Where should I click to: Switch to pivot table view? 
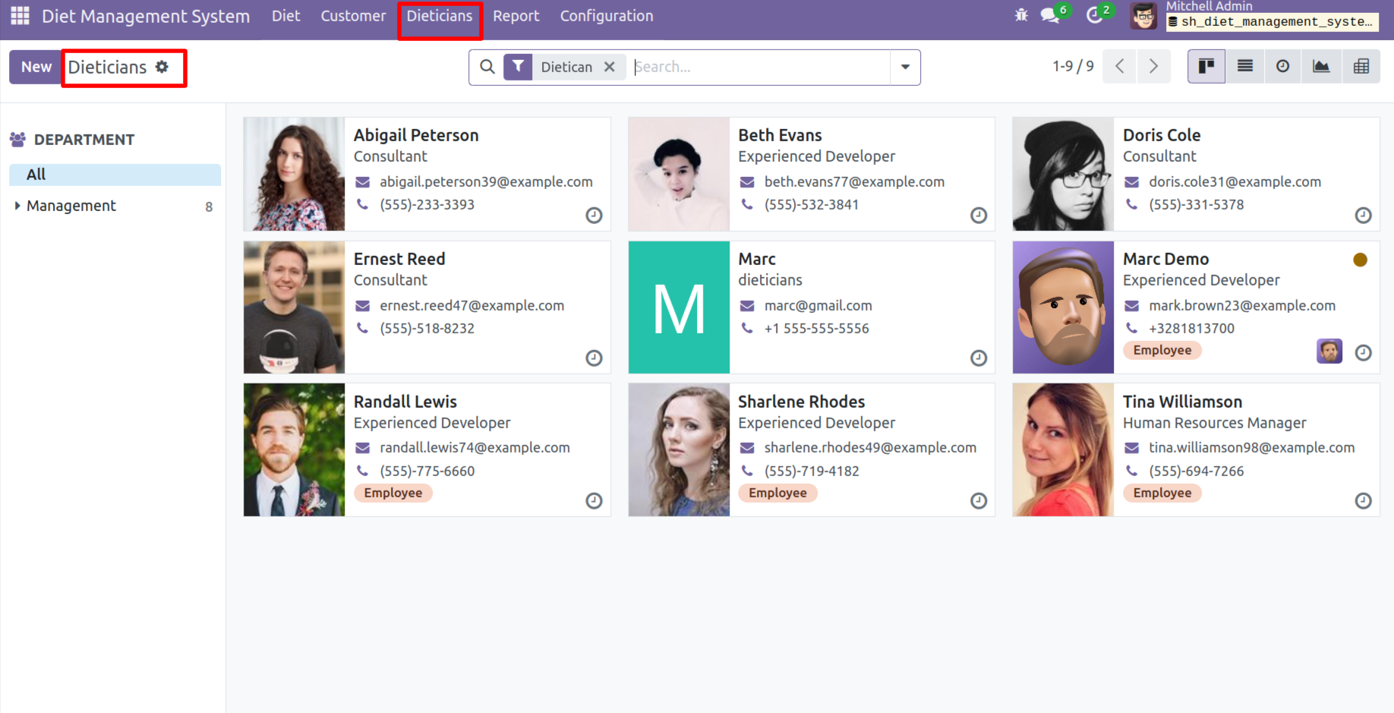tap(1361, 67)
